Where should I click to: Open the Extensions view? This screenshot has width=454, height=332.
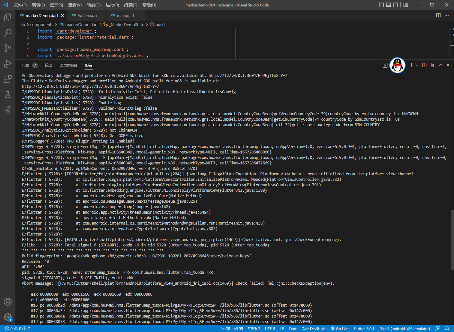pyautogui.click(x=8, y=79)
